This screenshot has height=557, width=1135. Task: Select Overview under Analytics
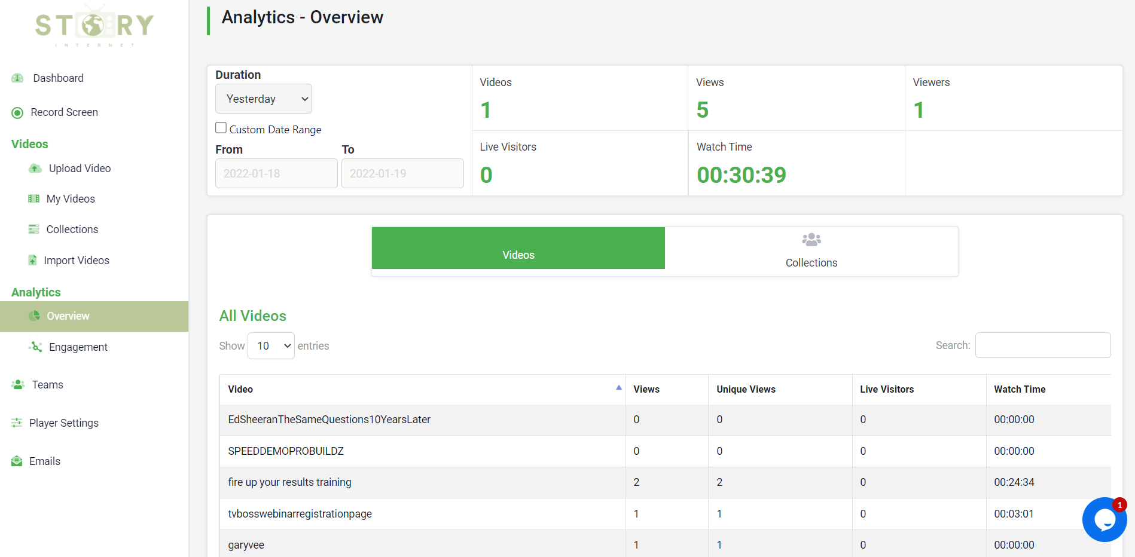click(x=94, y=316)
